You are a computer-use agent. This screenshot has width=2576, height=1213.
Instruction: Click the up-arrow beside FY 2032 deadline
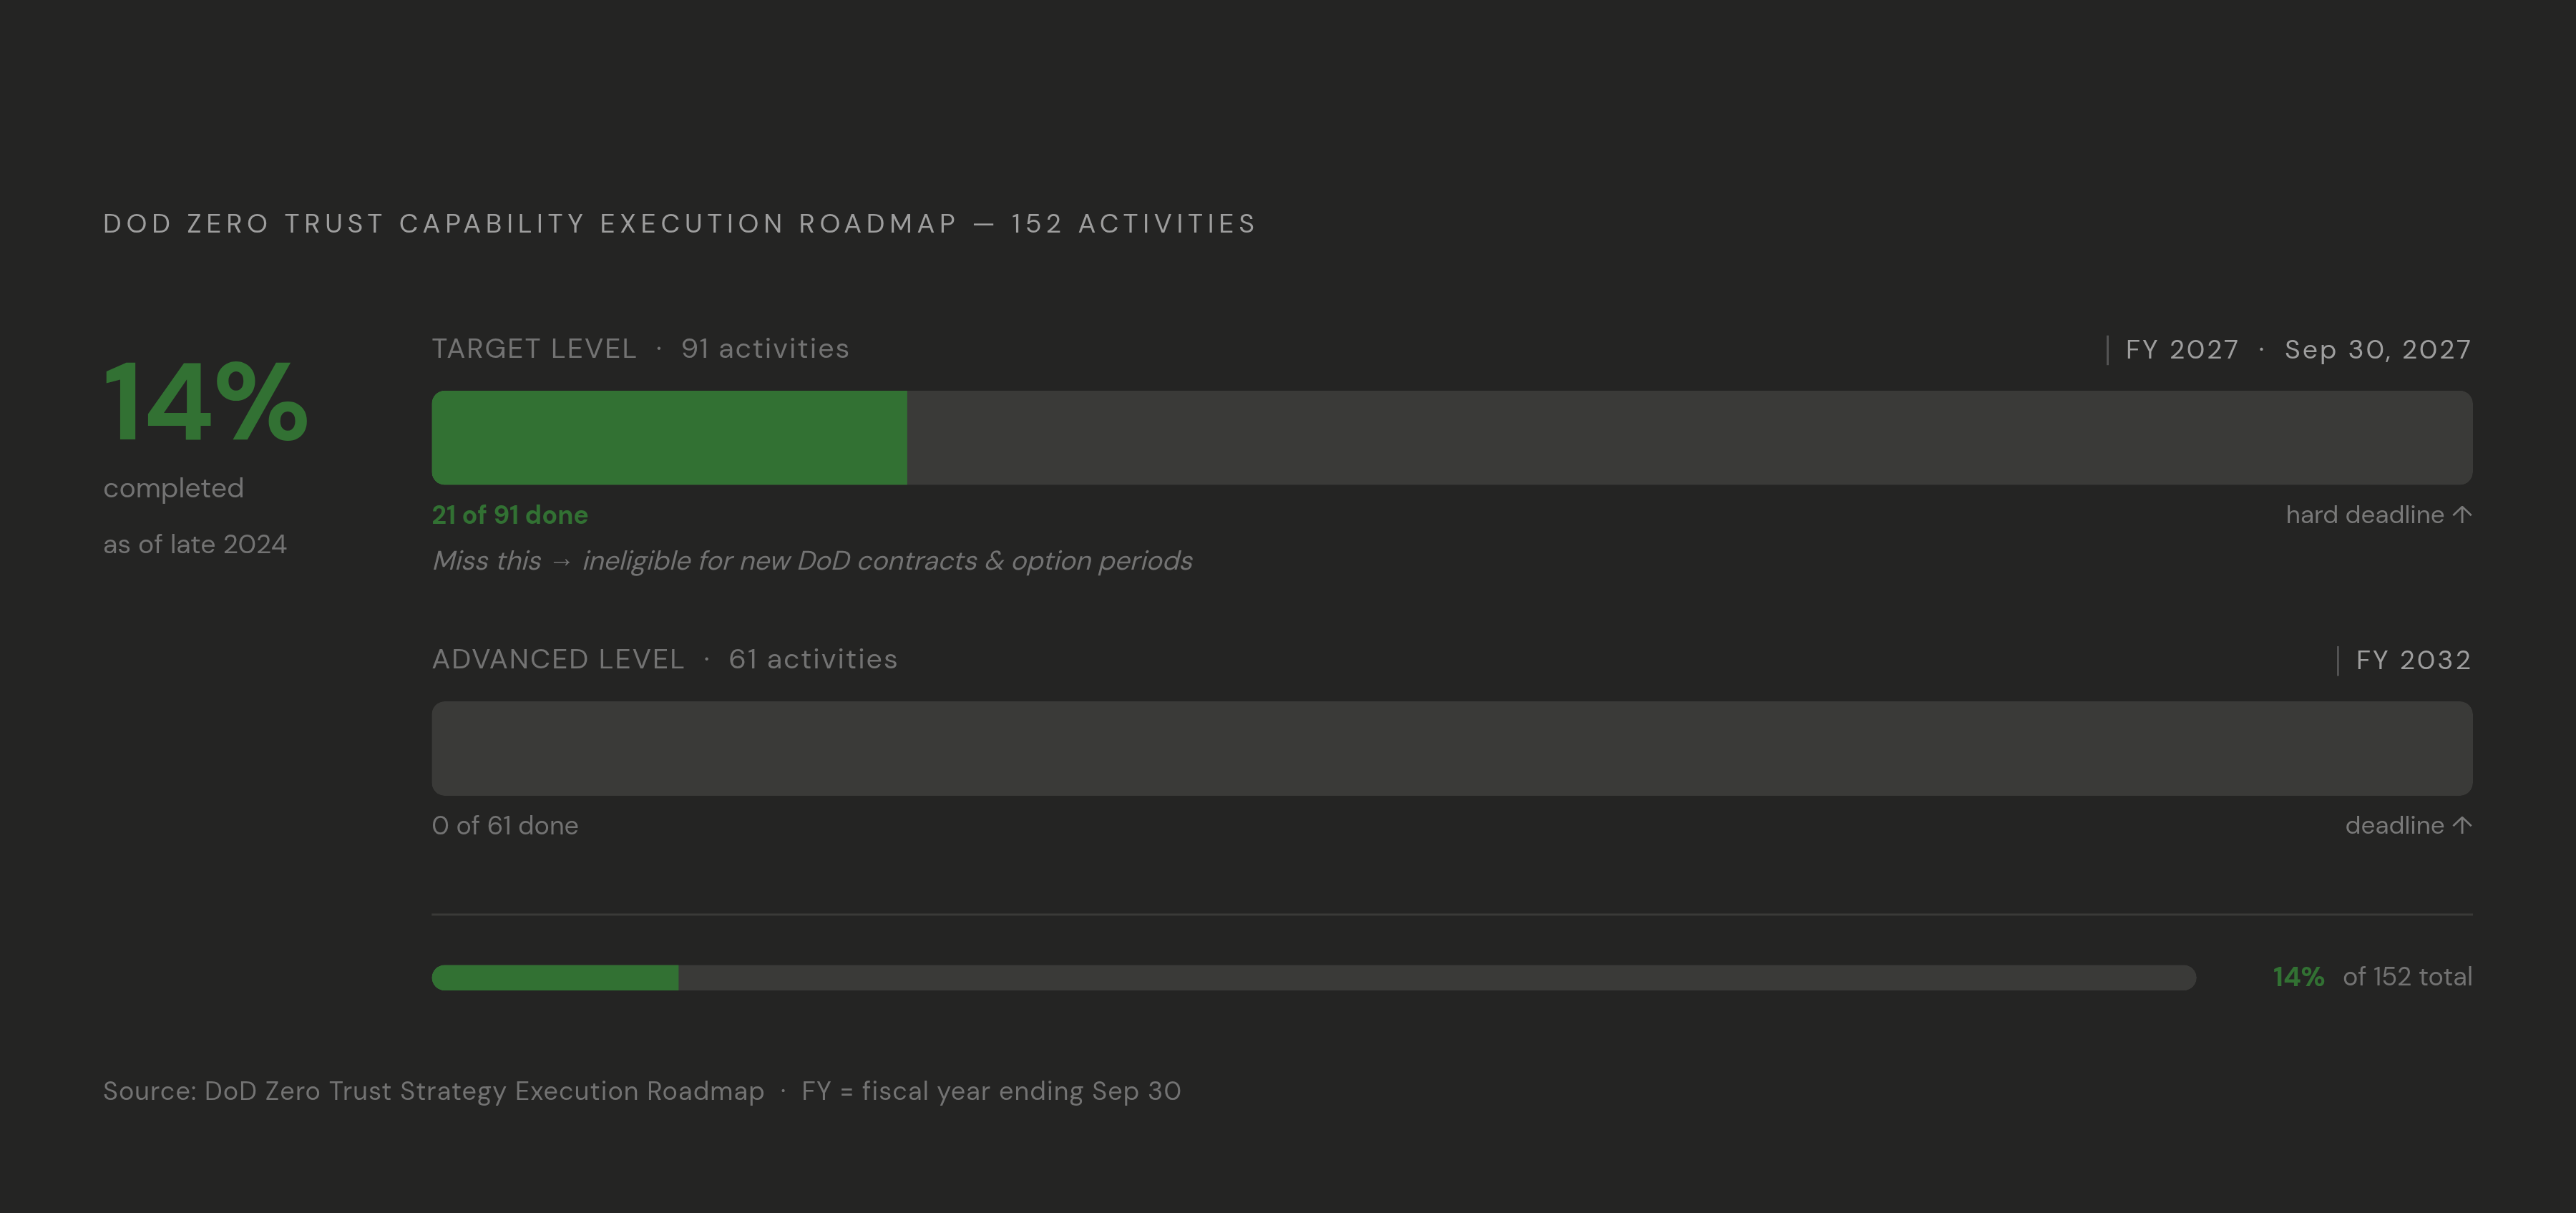tap(2462, 825)
